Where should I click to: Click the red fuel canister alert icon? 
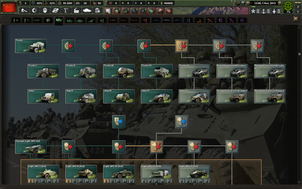(x=169, y=11)
